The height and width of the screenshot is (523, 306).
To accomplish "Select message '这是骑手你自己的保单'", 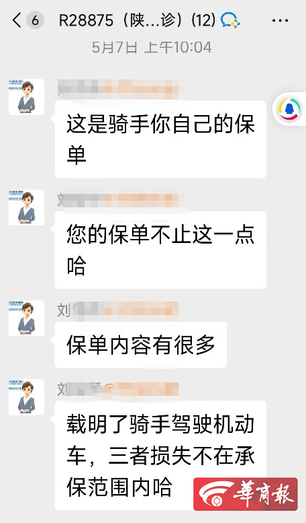I will pyautogui.click(x=160, y=139).
